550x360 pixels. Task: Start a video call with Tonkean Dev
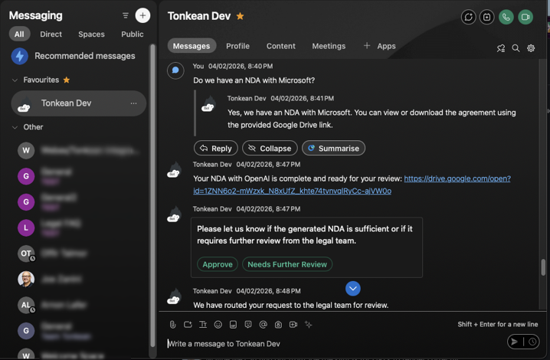[525, 17]
